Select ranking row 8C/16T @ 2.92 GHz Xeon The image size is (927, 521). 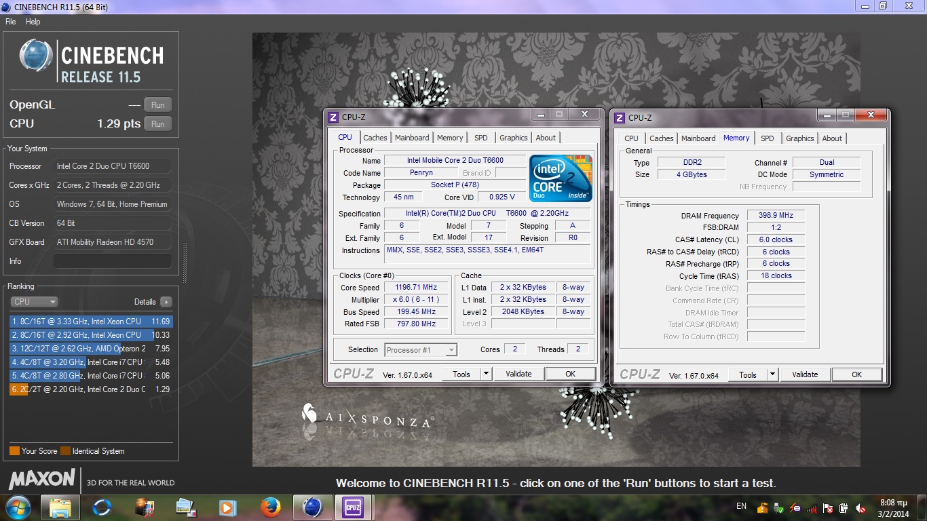click(x=91, y=335)
